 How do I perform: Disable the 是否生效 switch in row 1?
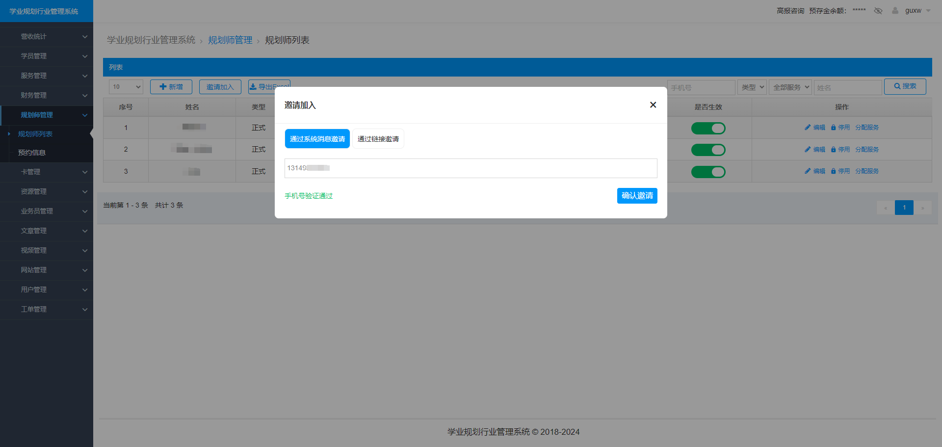(708, 128)
